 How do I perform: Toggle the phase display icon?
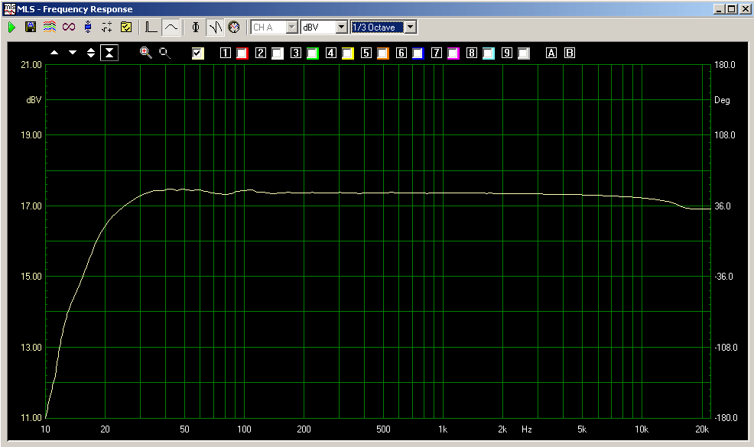coord(196,28)
